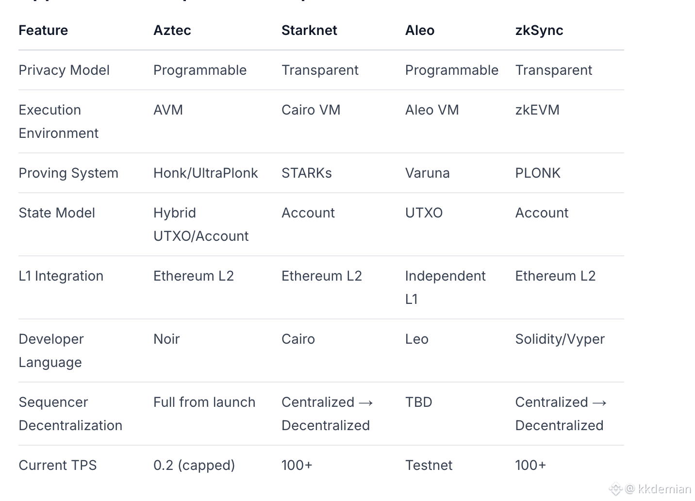The height and width of the screenshot is (501, 695).
Task: Click the kkdemian watermark username
Action: click(664, 489)
